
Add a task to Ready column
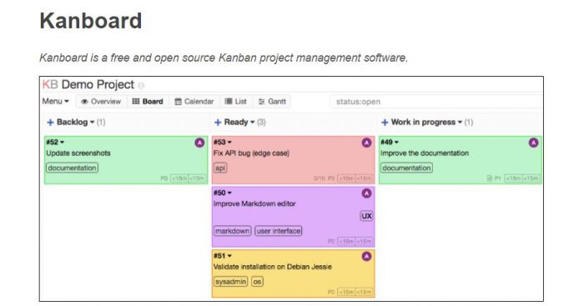(x=218, y=122)
